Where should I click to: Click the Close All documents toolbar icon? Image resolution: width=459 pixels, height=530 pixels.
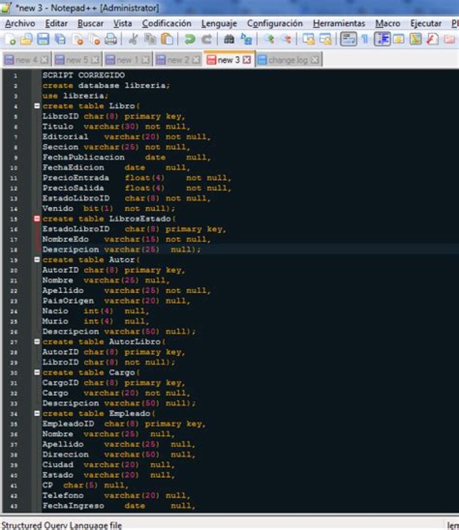tap(94, 39)
